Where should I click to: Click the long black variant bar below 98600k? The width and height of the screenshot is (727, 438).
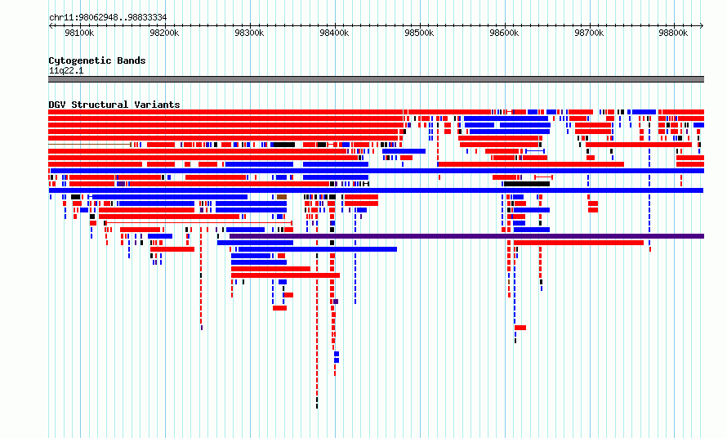pyautogui.click(x=527, y=184)
